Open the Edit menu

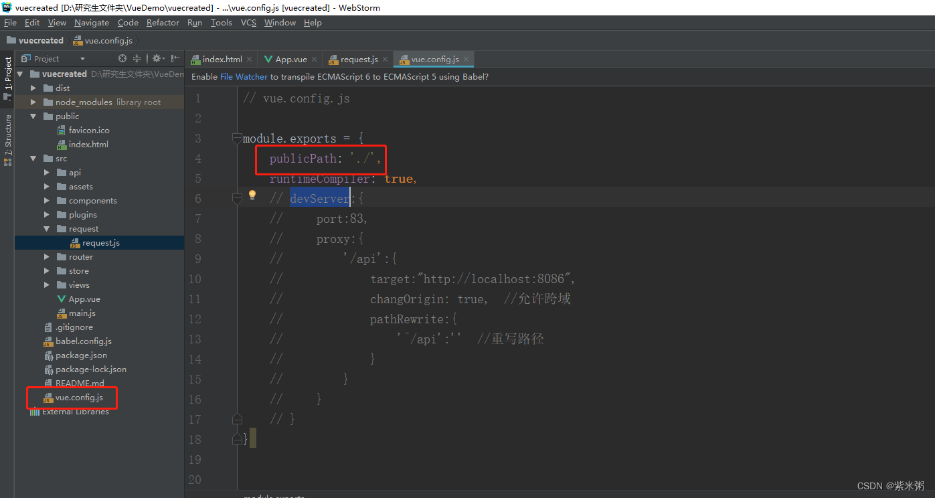(x=32, y=23)
